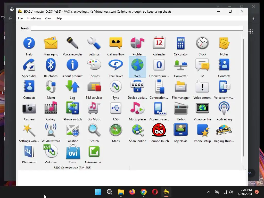The height and width of the screenshot is (198, 264).
Task: Select the USB app icon
Action: tap(116, 108)
